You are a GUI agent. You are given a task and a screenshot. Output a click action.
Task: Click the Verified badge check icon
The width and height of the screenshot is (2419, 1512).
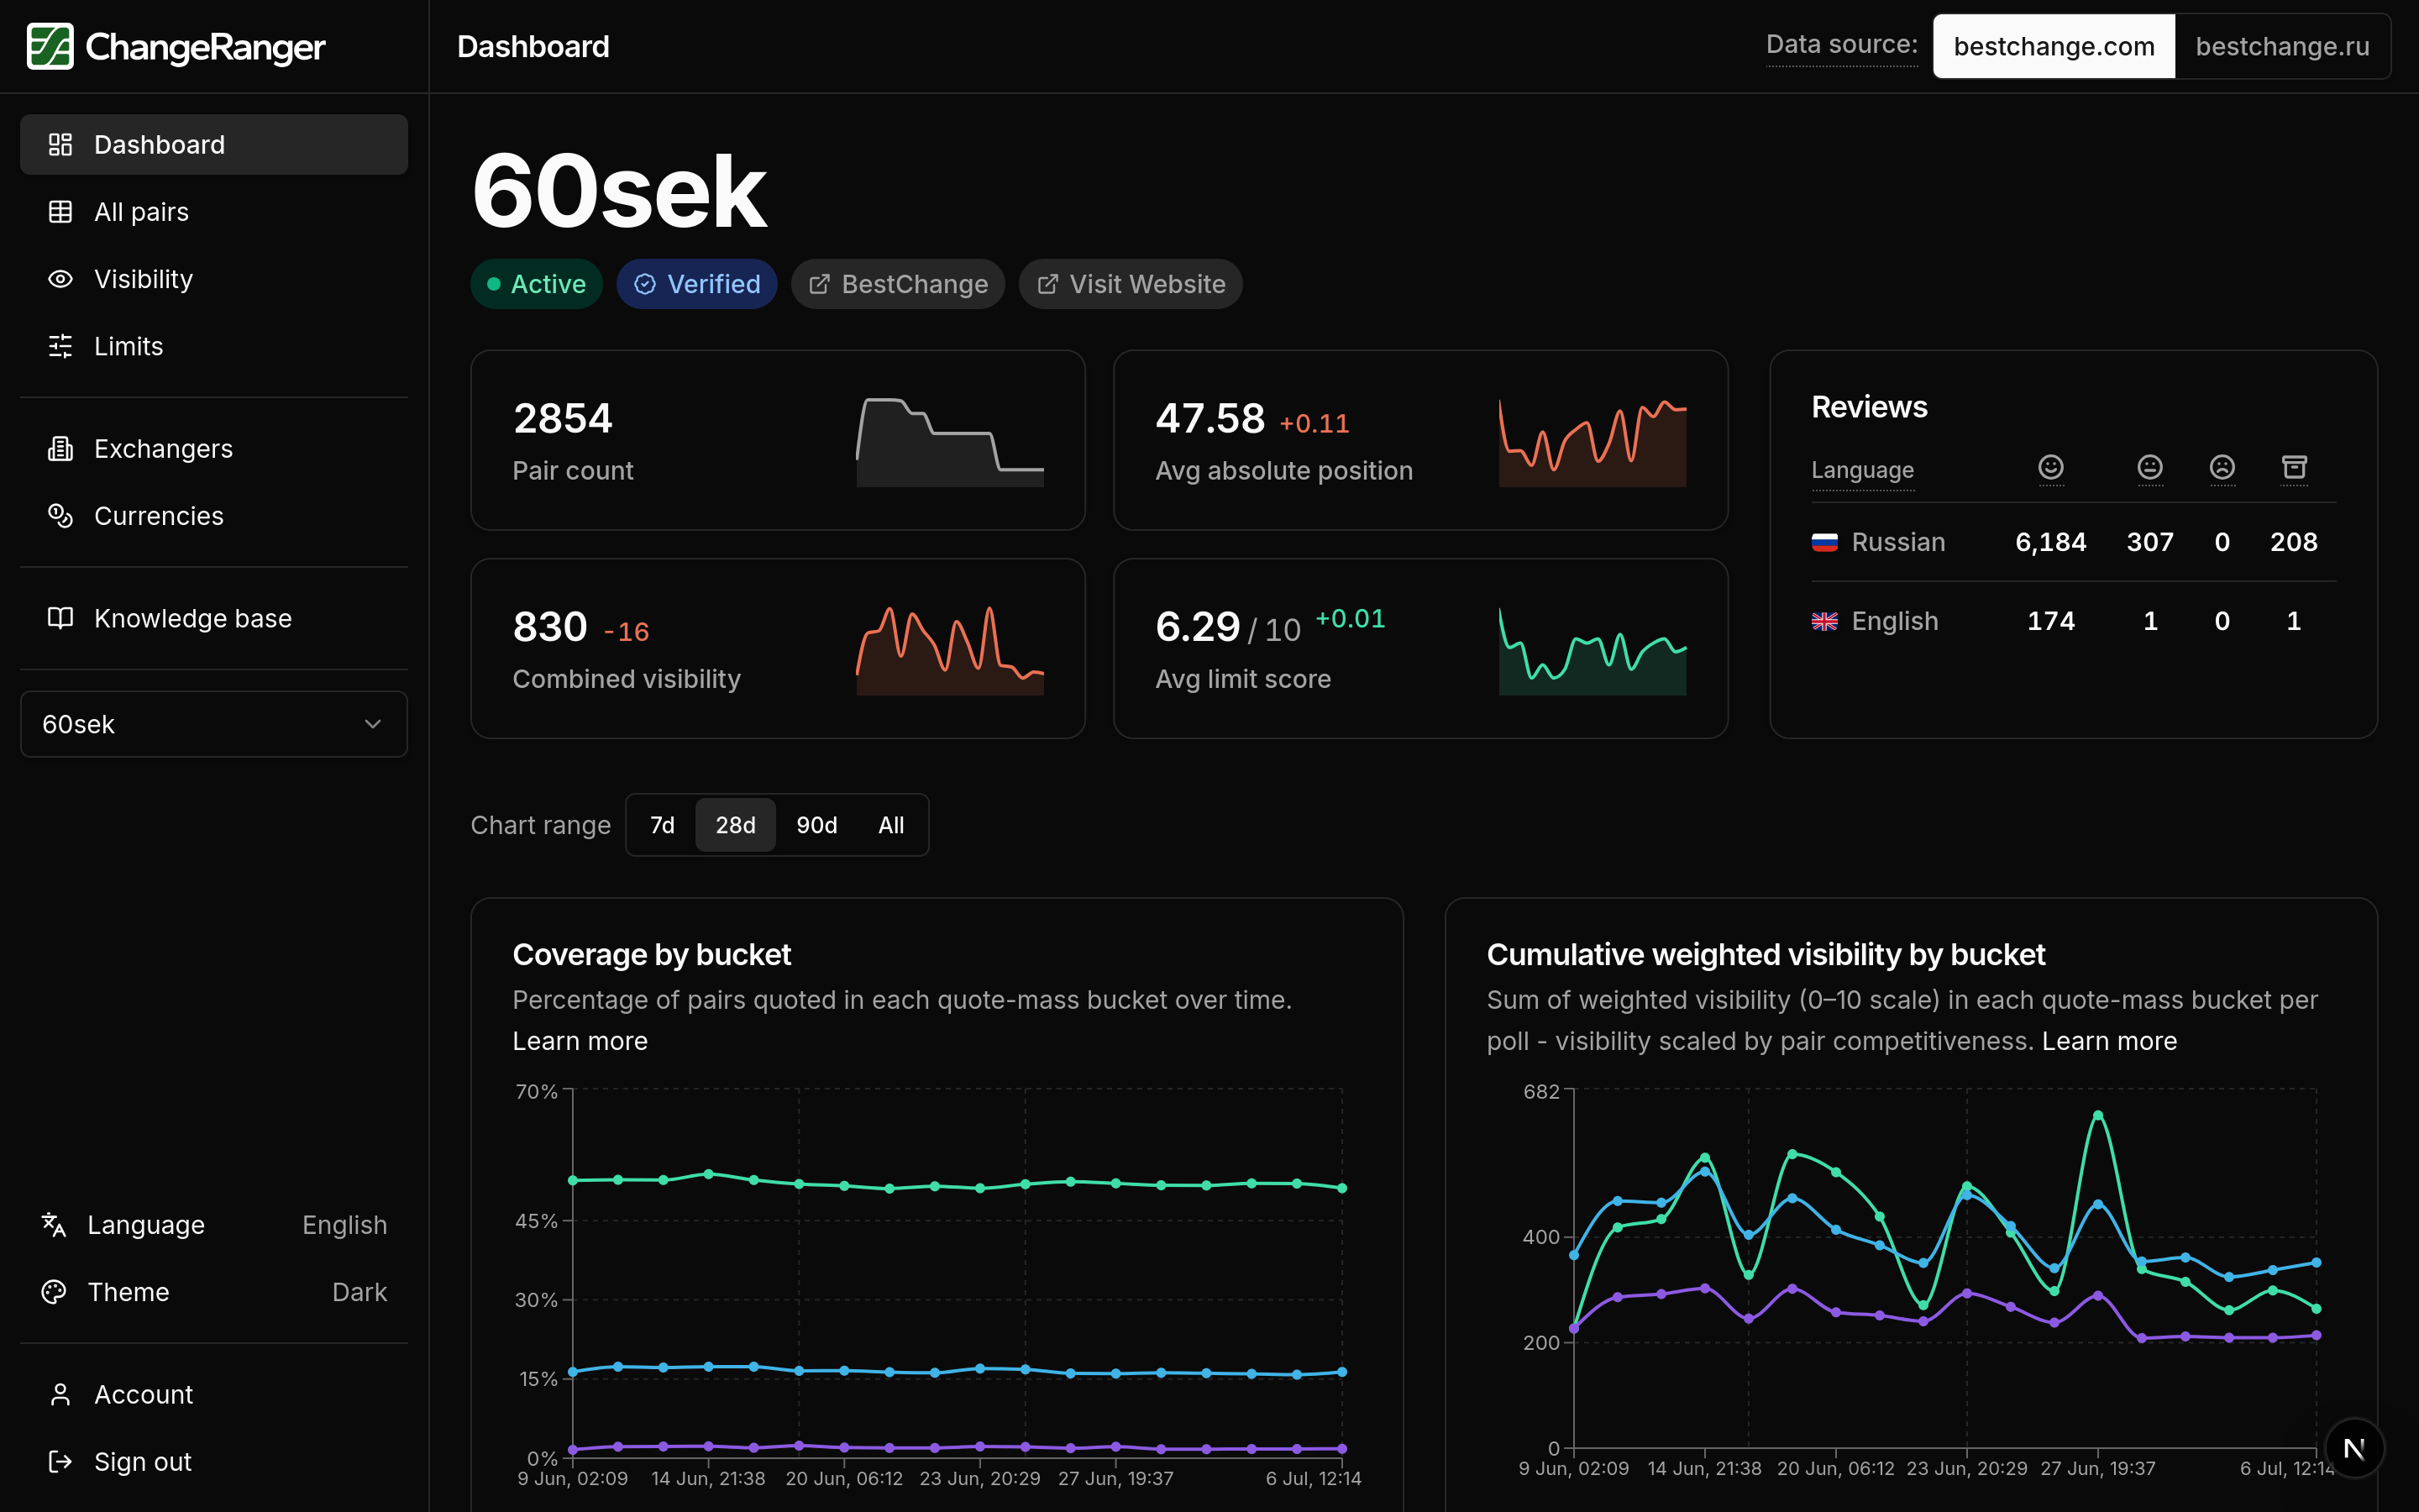pyautogui.click(x=645, y=285)
